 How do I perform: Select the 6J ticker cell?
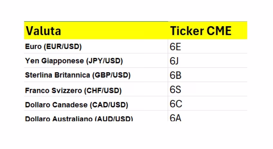pos(208,61)
